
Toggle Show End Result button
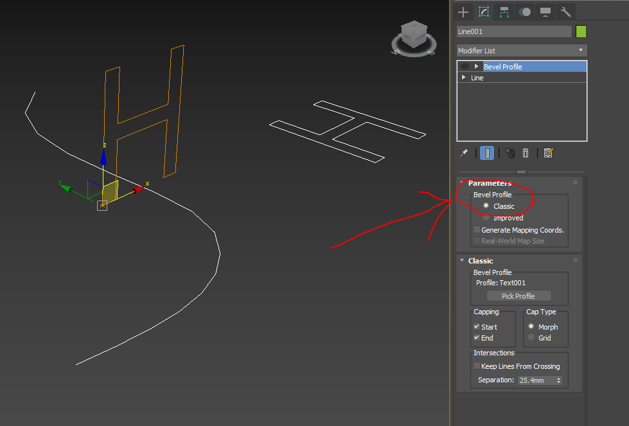(x=487, y=153)
